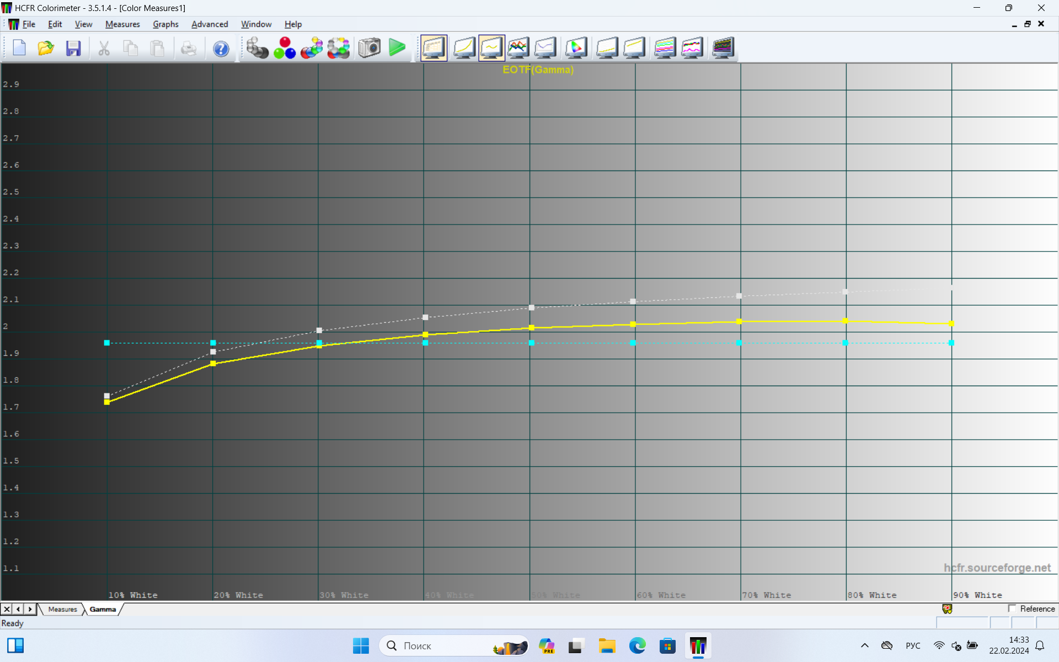
Task: Click the primary colors measure icon
Action: 285,48
